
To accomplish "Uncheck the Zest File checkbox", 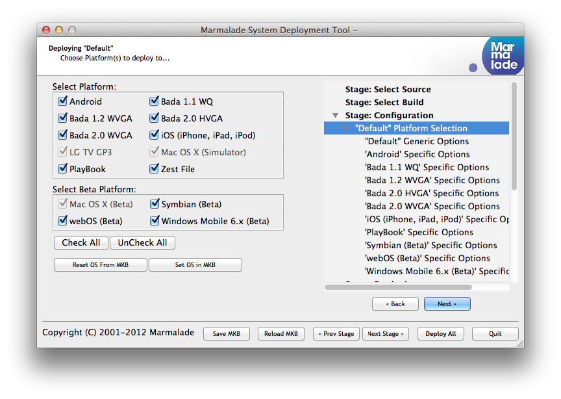I will (155, 169).
